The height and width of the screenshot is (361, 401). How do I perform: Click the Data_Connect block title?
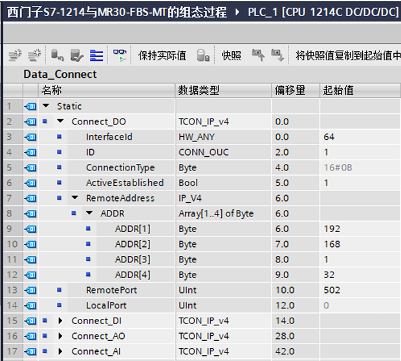[60, 75]
